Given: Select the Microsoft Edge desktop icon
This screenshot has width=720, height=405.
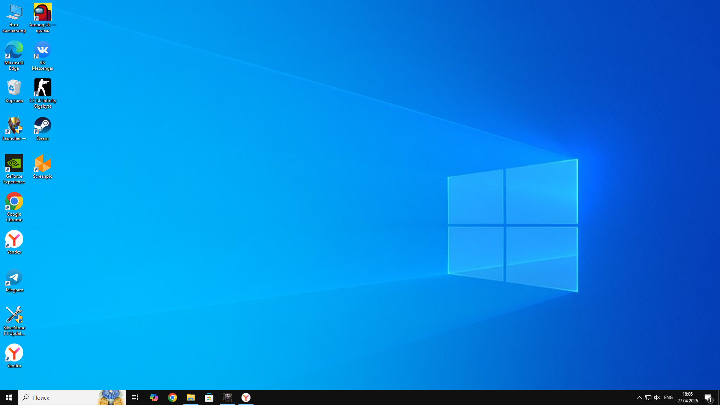Looking at the screenshot, I should 14,50.
